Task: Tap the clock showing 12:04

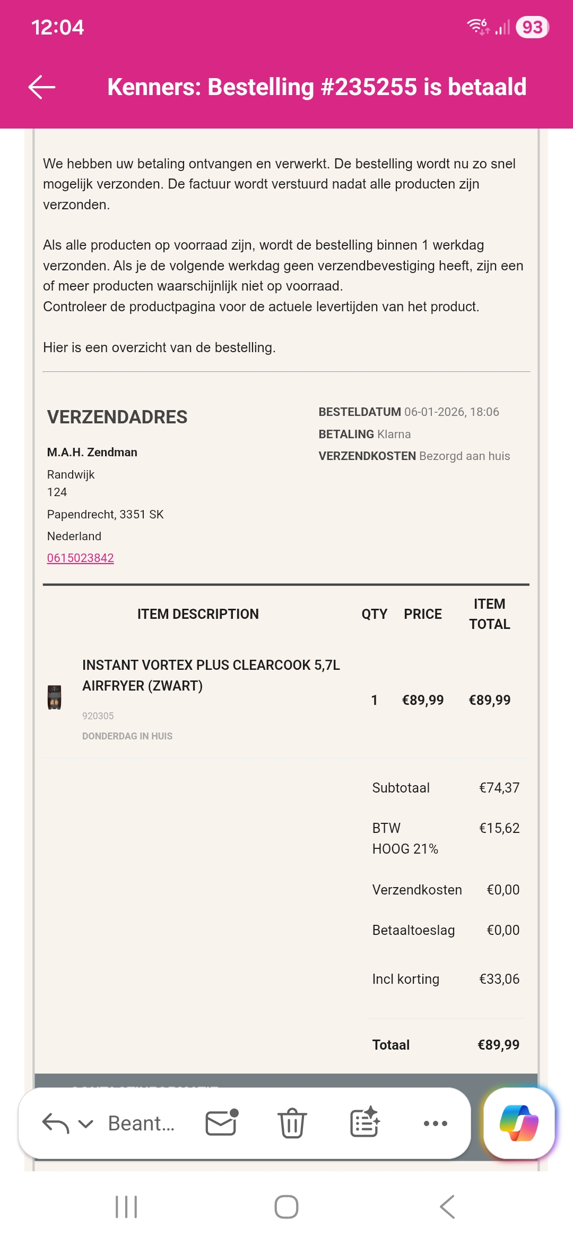Action: coord(57,27)
